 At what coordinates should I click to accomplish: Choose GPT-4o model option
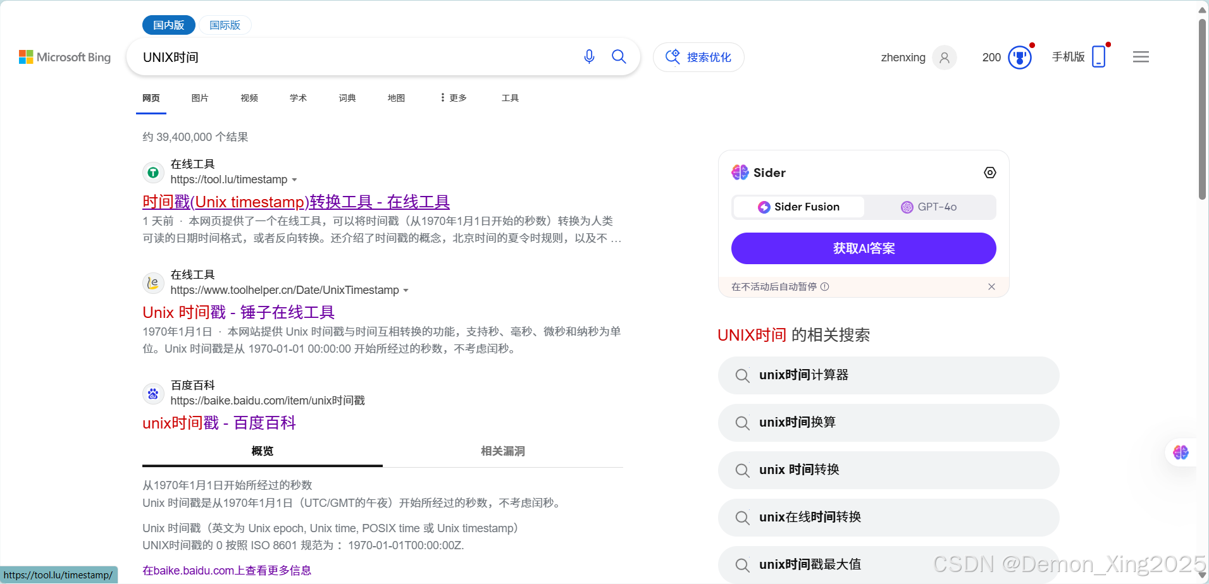pyautogui.click(x=929, y=207)
